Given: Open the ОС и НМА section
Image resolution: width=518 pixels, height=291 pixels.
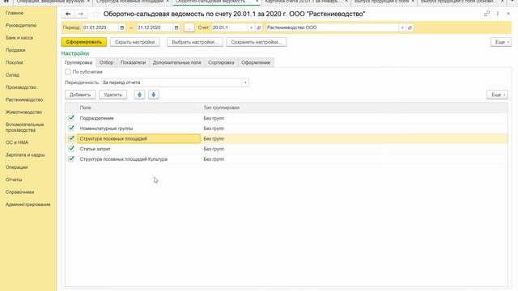Looking at the screenshot, I should pos(17,142).
